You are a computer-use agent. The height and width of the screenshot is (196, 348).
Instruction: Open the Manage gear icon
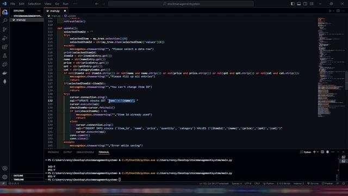5,177
